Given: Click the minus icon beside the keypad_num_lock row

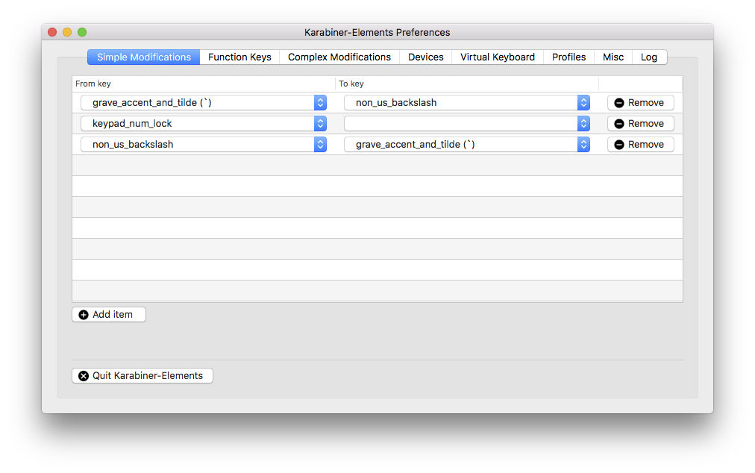Looking at the screenshot, I should [618, 123].
